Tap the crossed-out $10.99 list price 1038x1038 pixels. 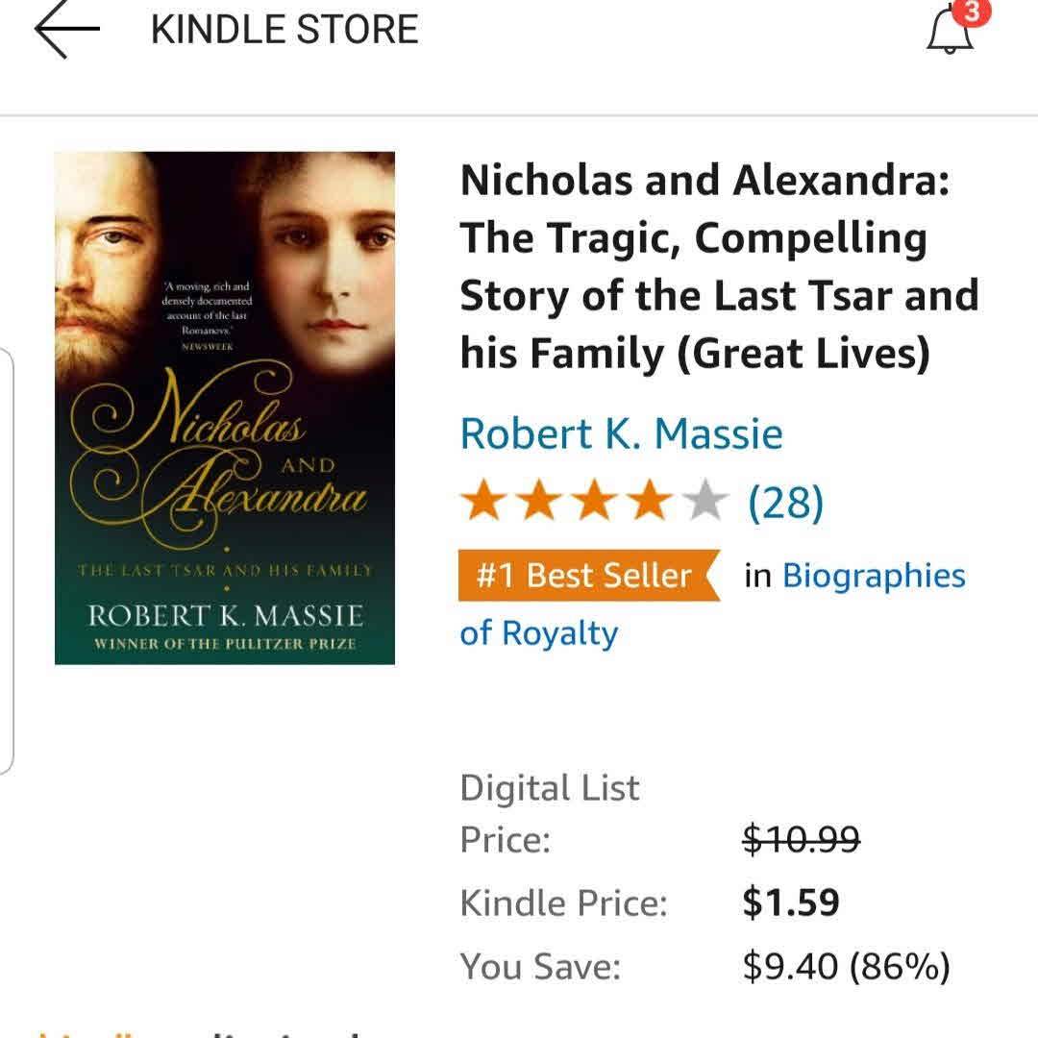(x=801, y=840)
